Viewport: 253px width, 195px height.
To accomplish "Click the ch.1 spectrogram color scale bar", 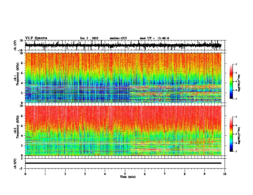I will pyautogui.click(x=231, y=82).
